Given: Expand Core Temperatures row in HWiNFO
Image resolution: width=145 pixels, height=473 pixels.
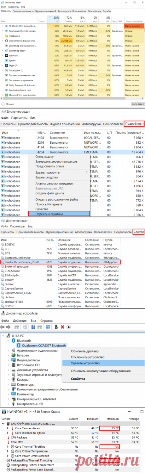Looking at the screenshot, I should (x=8, y=428).
